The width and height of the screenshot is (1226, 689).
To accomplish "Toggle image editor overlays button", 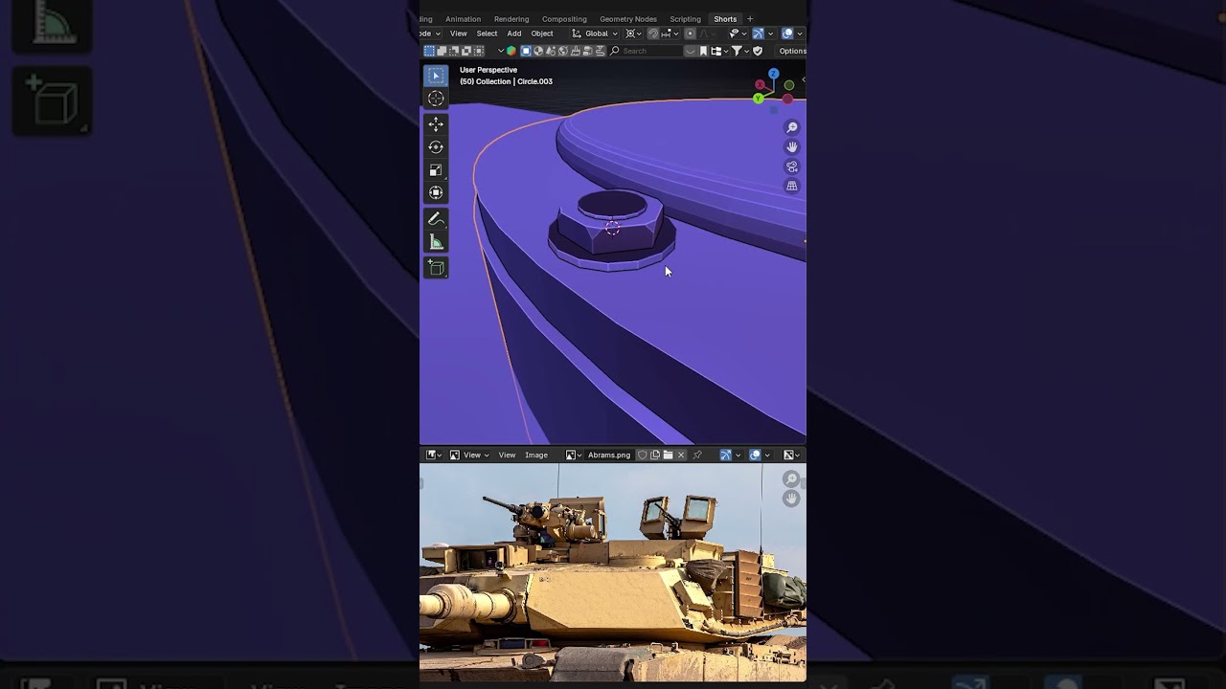I will click(755, 456).
